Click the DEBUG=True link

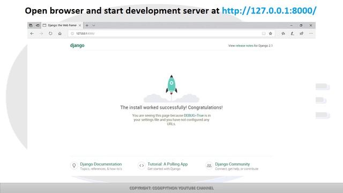coord(193,115)
